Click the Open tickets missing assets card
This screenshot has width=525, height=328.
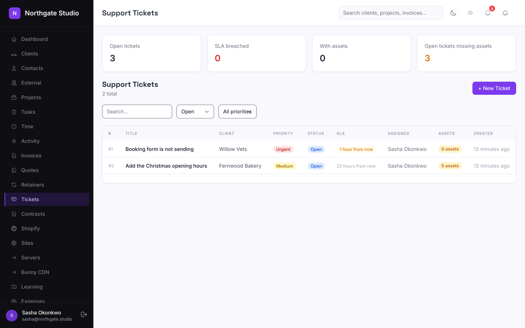pyautogui.click(x=466, y=53)
